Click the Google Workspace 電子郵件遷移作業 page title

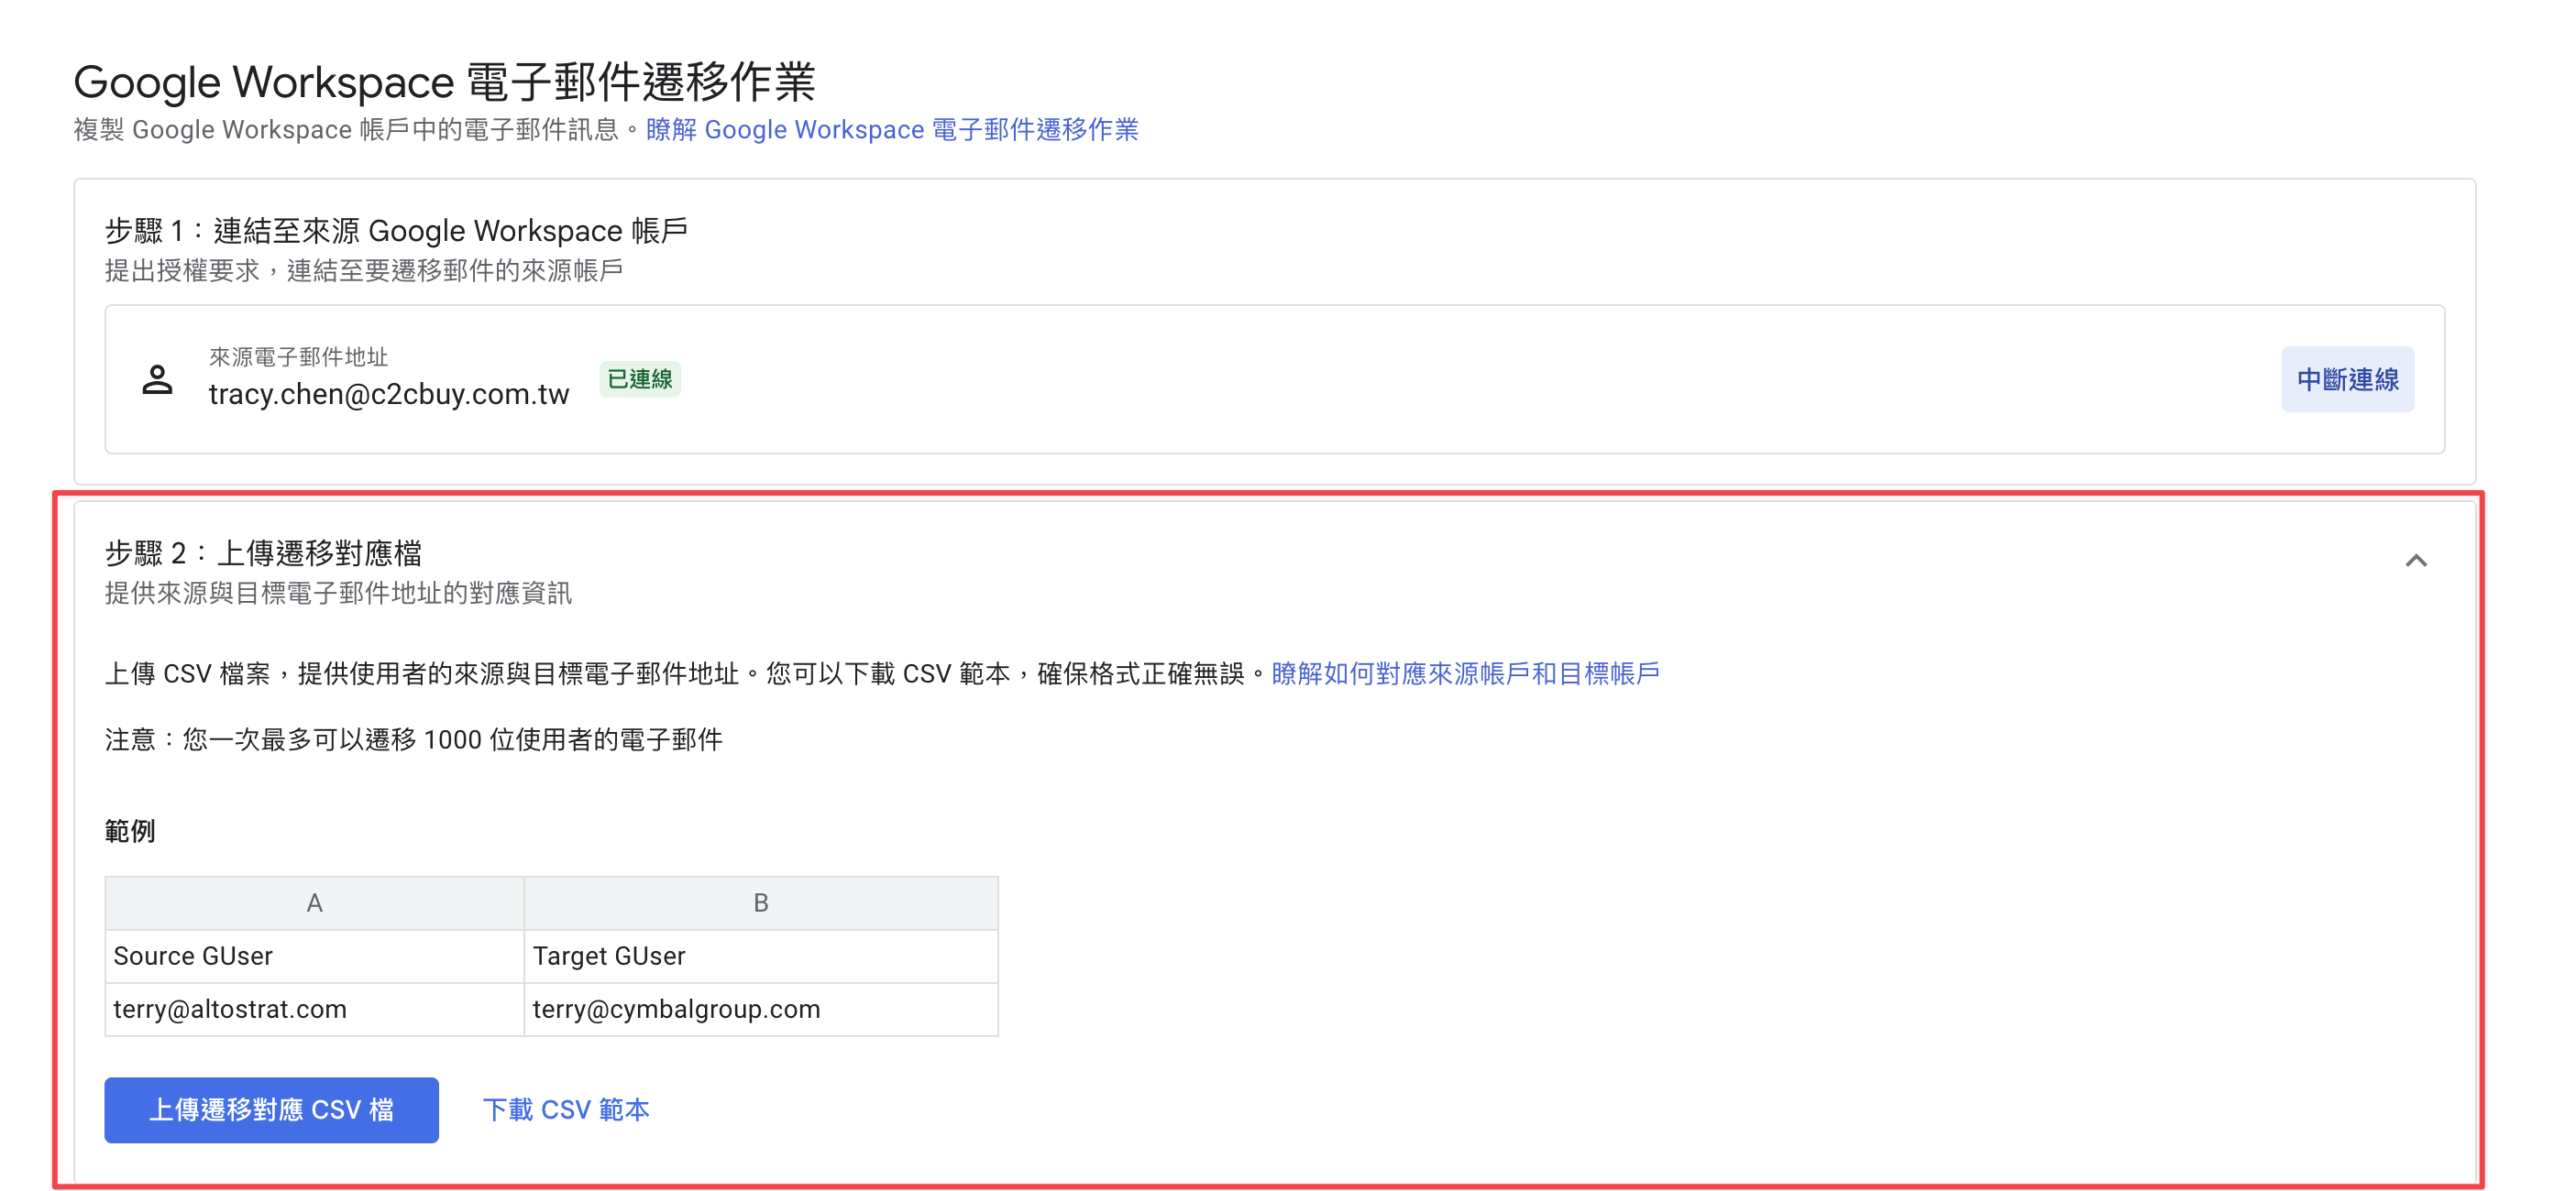445,82
